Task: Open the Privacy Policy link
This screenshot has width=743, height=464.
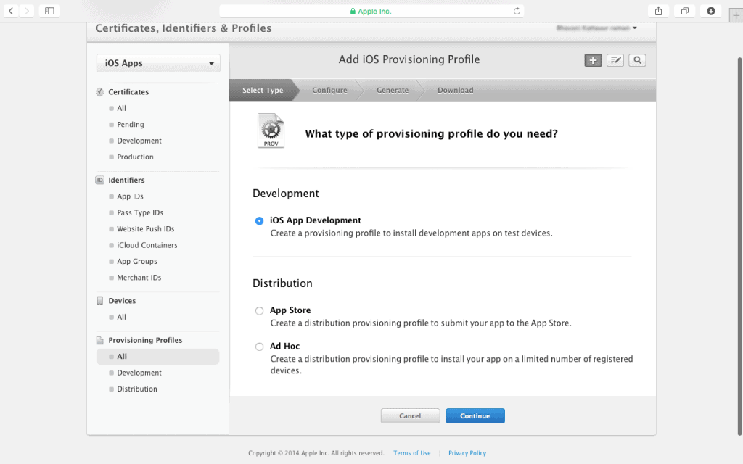Action: 467,453
